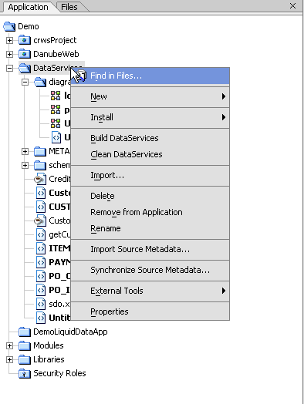This screenshot has width=304, height=404.
Task: Select the Security Roles label
Action: pyautogui.click(x=59, y=374)
